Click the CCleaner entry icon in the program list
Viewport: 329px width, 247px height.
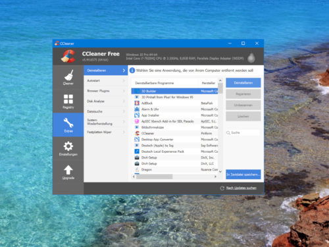click(137, 133)
